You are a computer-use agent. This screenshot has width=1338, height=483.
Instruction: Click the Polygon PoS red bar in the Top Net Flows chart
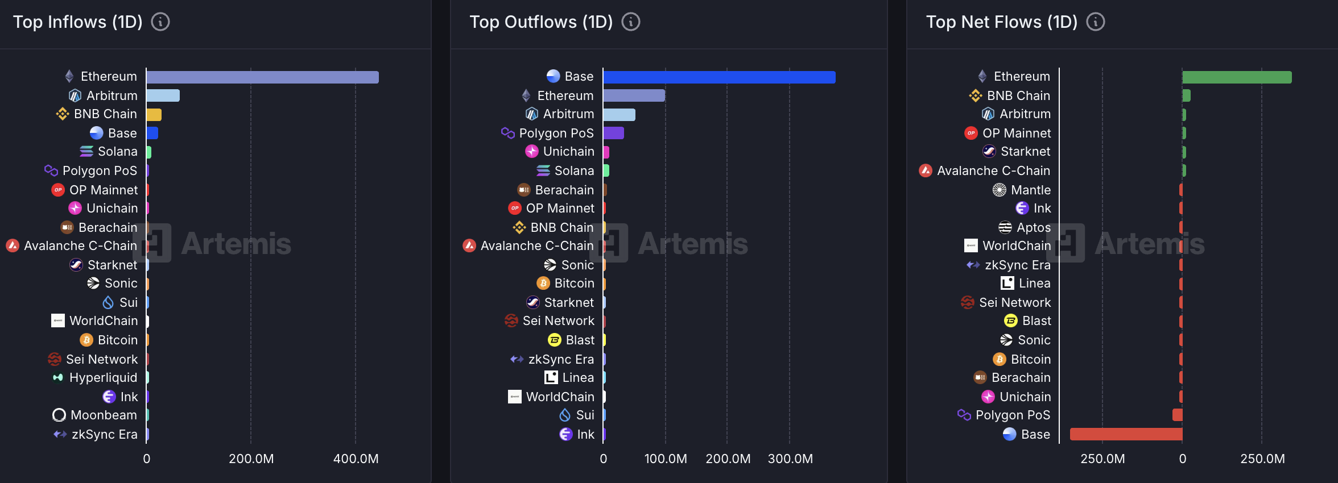pyautogui.click(x=1177, y=415)
